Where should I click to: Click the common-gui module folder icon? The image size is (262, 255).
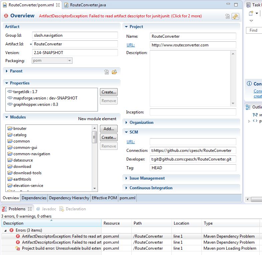[10, 148]
